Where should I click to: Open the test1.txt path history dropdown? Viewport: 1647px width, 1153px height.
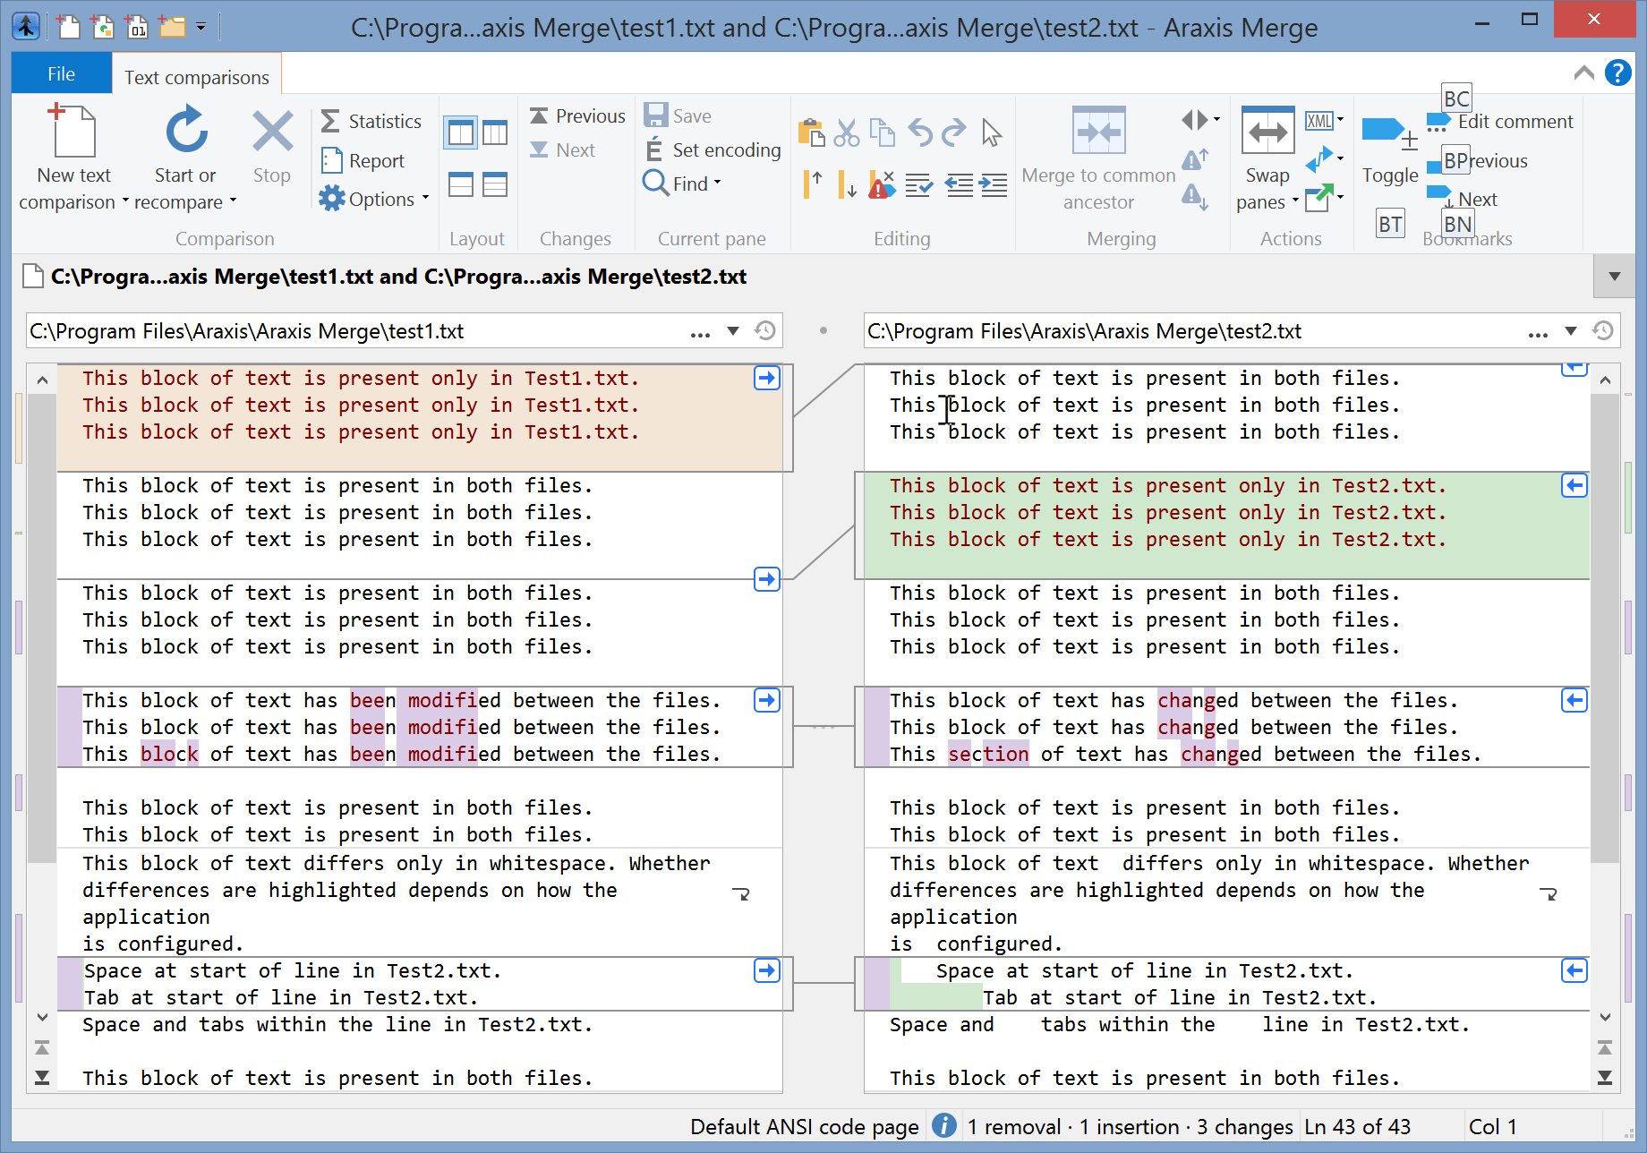pyautogui.click(x=733, y=330)
